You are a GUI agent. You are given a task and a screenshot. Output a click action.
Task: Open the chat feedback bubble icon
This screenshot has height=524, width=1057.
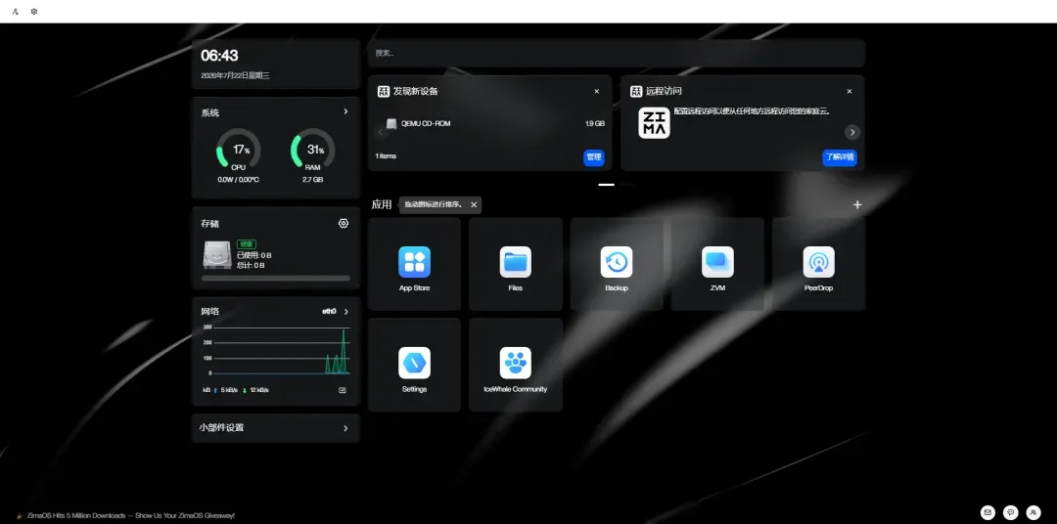[1010, 512]
